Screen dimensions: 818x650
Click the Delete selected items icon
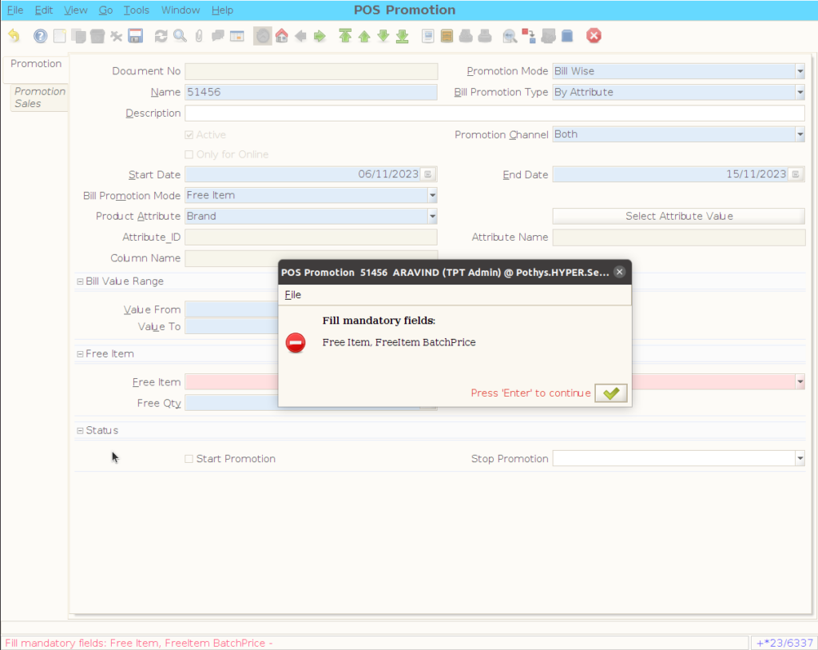coord(117,36)
